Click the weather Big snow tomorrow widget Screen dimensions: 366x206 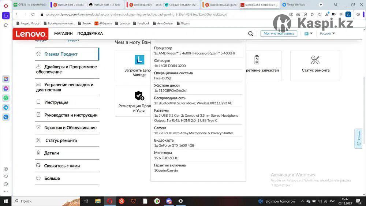tap(277, 201)
